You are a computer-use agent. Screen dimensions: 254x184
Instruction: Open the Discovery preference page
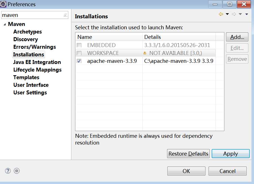[26, 39]
